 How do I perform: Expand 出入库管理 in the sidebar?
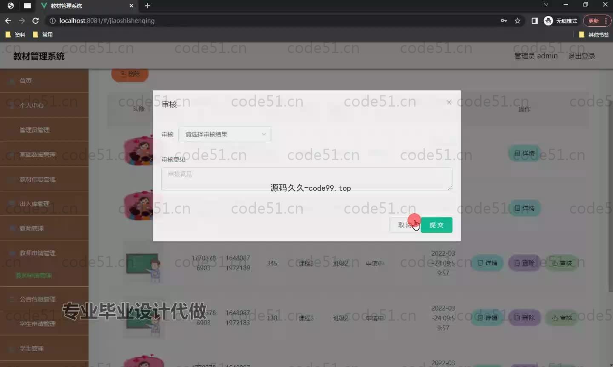(x=44, y=204)
